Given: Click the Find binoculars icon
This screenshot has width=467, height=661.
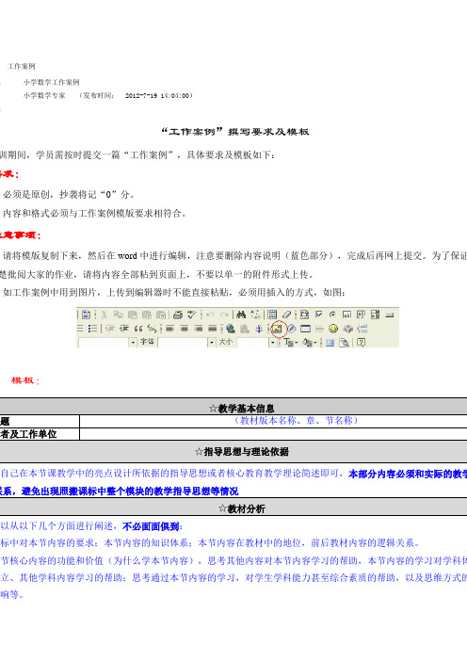Looking at the screenshot, I should 241,314.
